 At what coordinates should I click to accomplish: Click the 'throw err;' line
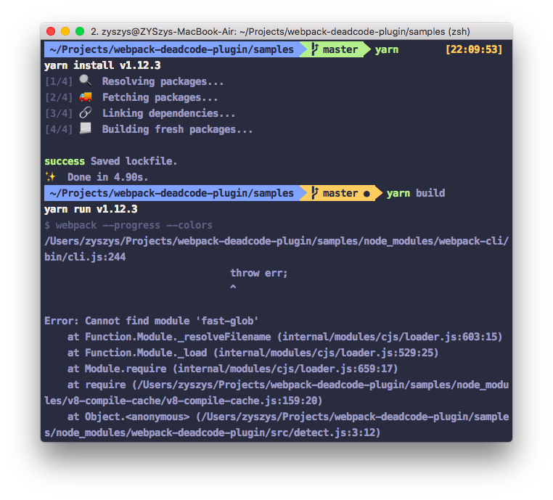point(259,273)
